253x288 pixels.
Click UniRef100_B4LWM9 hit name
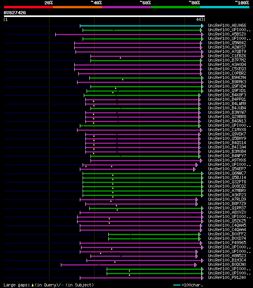[x=227, y=104]
